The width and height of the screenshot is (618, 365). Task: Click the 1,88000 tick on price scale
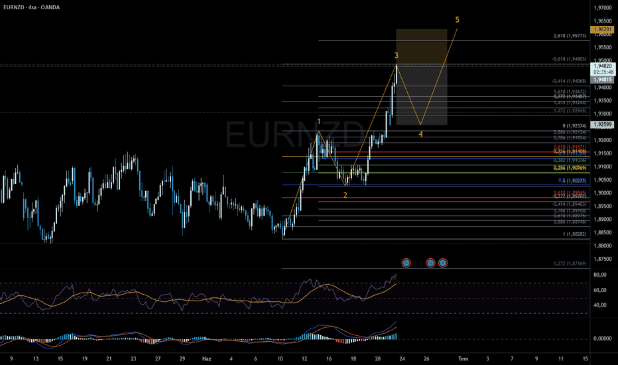click(603, 246)
